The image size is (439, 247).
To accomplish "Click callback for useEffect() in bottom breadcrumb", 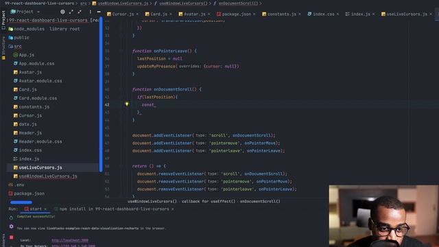I will click(x=209, y=201).
